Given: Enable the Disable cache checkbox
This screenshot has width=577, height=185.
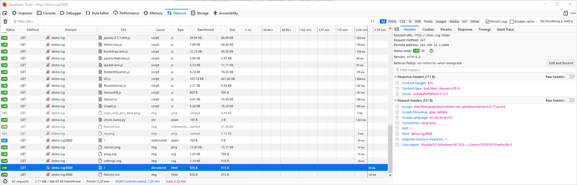Looking at the screenshot, I should pos(512,22).
